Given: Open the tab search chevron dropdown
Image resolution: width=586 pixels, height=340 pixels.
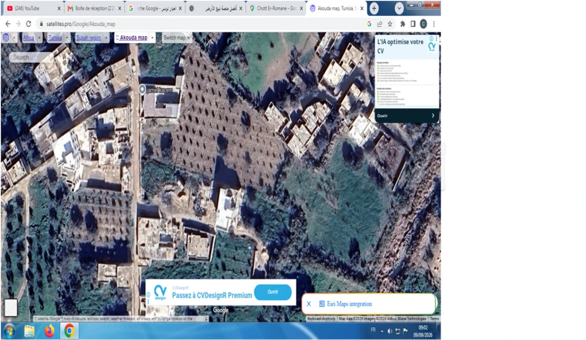Looking at the screenshot, I should point(398,8).
